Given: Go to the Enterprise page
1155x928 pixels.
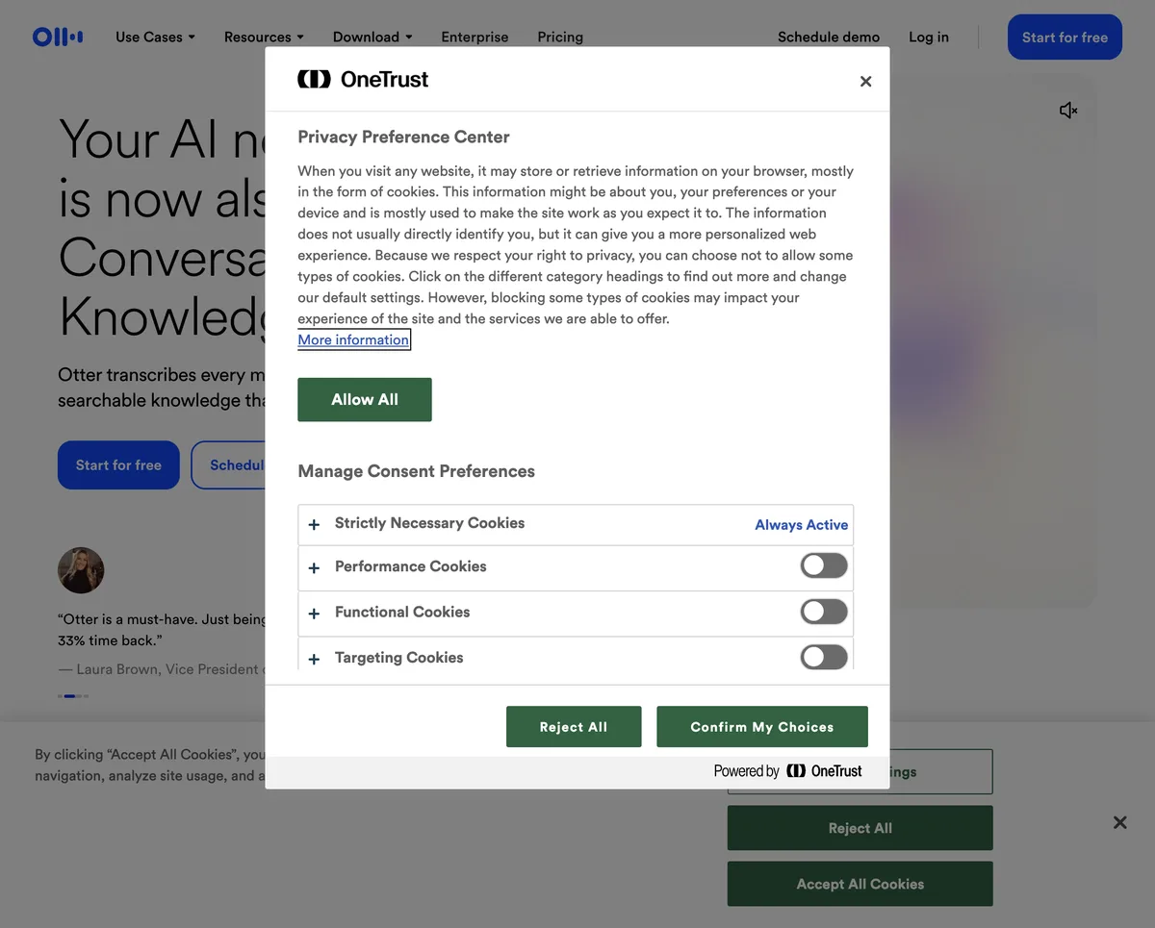Looking at the screenshot, I should click(475, 37).
